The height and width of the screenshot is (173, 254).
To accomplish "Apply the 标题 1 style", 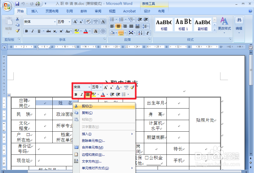I will coord(183,25).
